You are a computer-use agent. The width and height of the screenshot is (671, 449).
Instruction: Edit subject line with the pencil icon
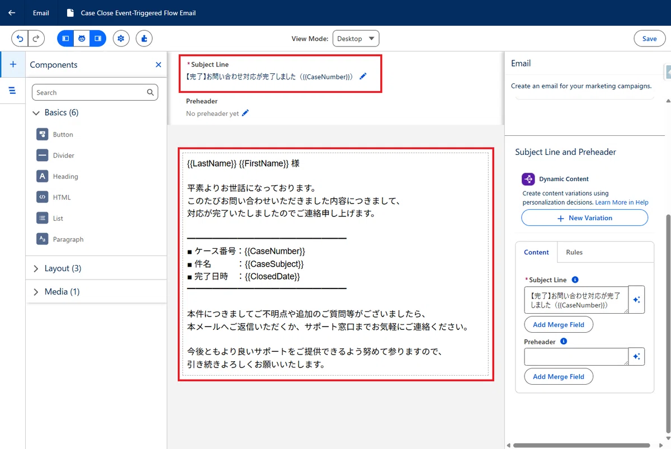pos(363,76)
